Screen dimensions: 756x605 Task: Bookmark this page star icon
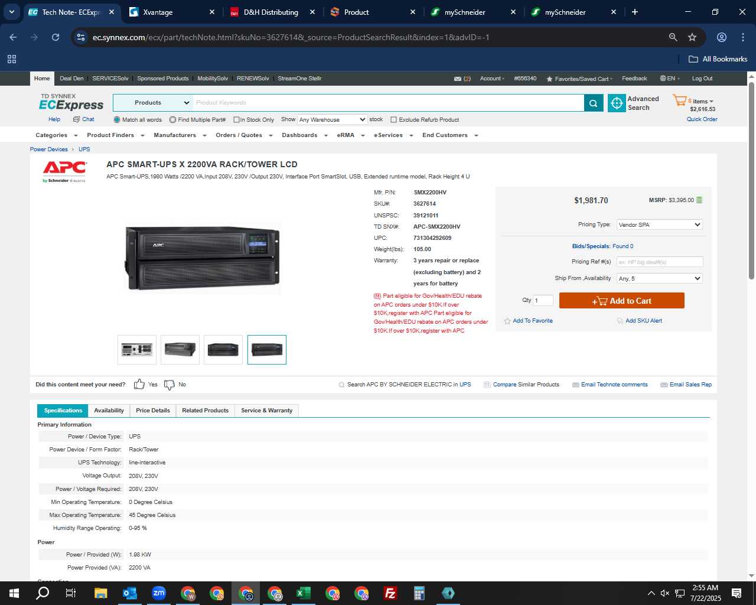[692, 37]
